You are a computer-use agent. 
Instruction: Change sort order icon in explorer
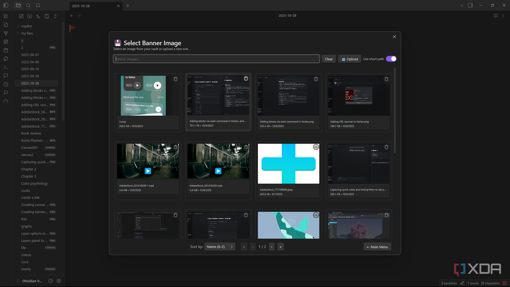coord(38,16)
